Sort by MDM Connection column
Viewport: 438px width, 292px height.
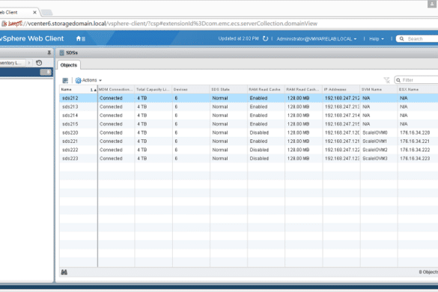tap(116, 89)
